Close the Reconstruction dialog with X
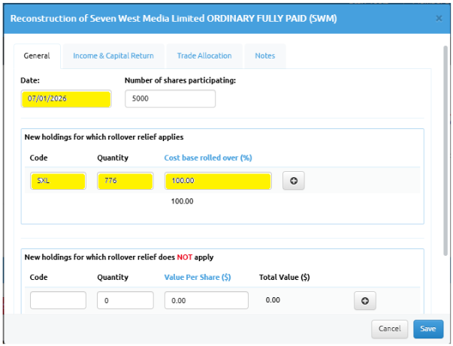 (x=439, y=17)
